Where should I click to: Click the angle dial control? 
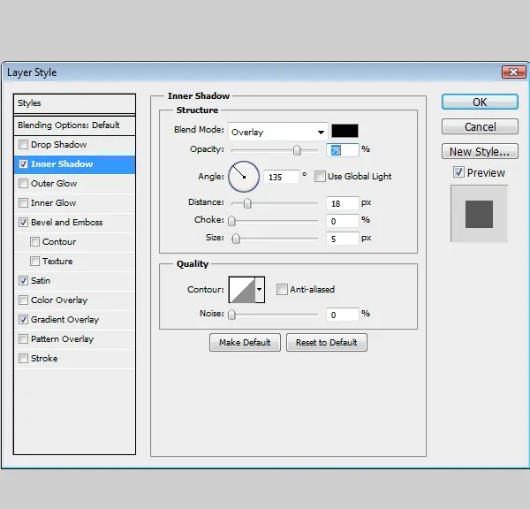coord(244,177)
